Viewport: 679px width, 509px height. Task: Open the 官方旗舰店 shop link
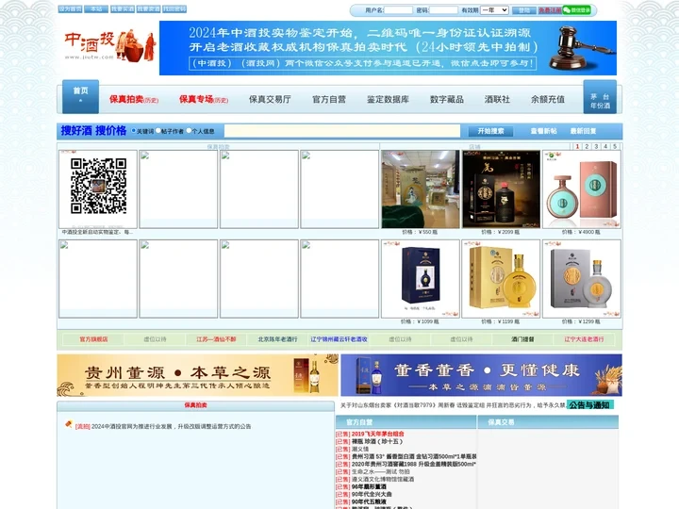pos(93,339)
